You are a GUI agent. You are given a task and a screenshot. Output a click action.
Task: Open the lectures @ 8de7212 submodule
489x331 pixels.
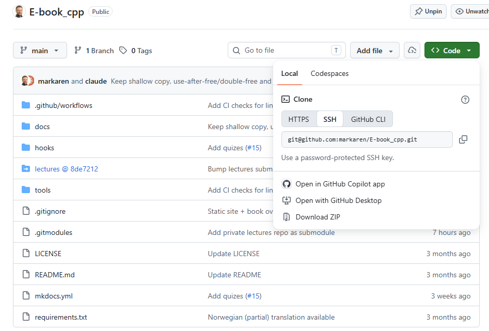[x=67, y=169]
